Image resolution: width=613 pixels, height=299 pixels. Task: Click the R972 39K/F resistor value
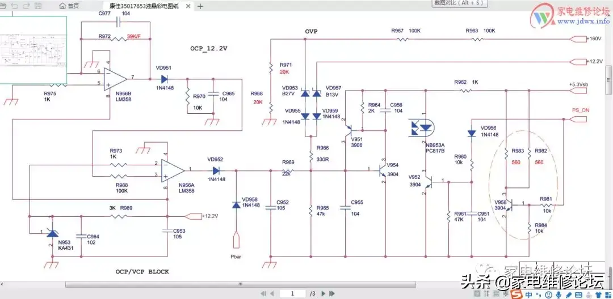133,37
